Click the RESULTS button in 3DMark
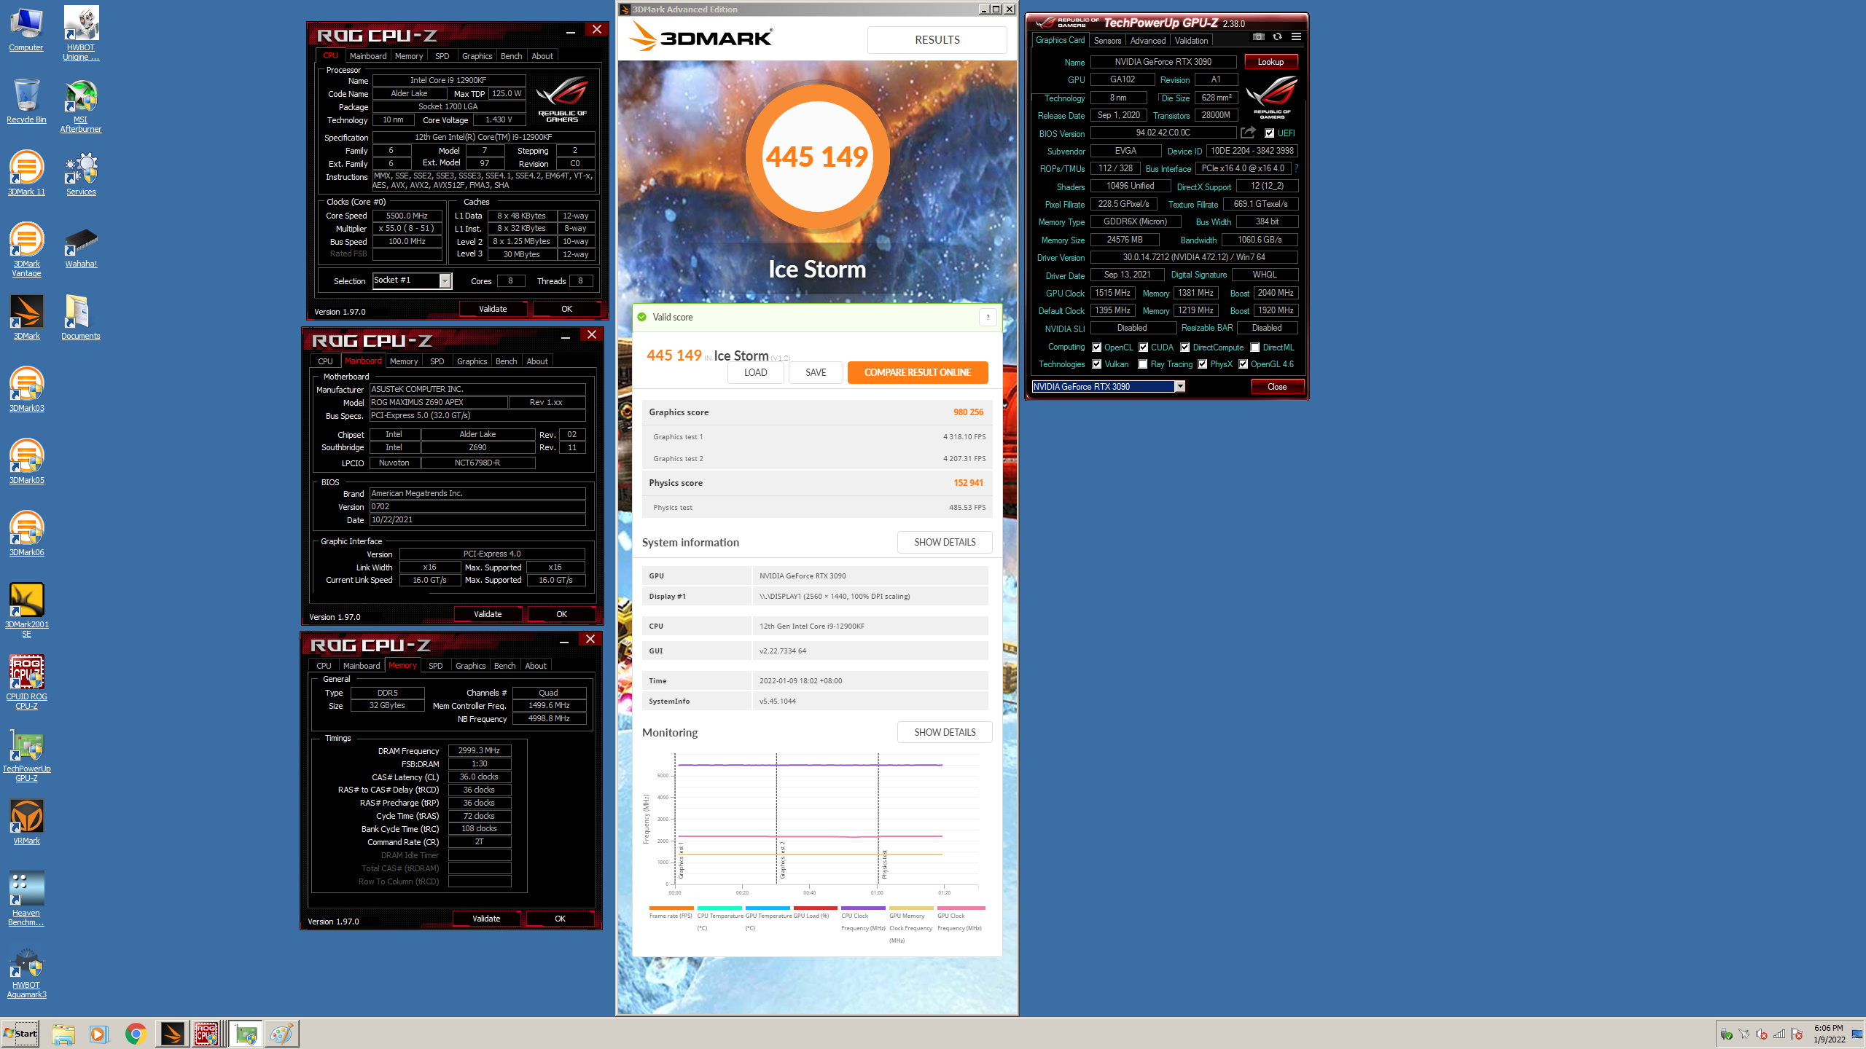 tap(937, 40)
